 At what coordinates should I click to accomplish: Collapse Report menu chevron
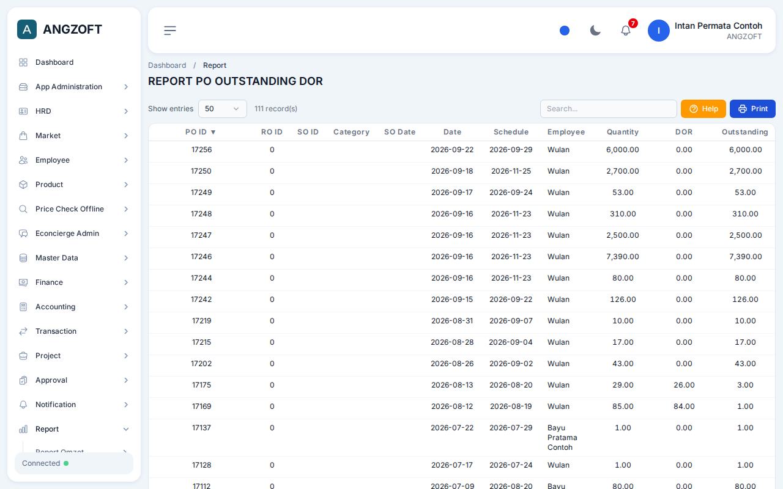(x=126, y=429)
